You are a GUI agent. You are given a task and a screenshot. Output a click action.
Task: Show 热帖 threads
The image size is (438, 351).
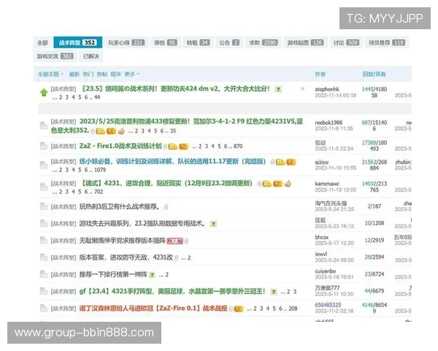click(x=102, y=74)
